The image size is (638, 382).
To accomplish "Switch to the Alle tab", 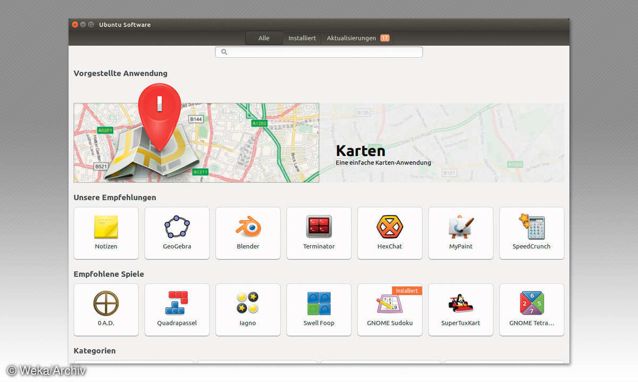I will click(x=264, y=38).
